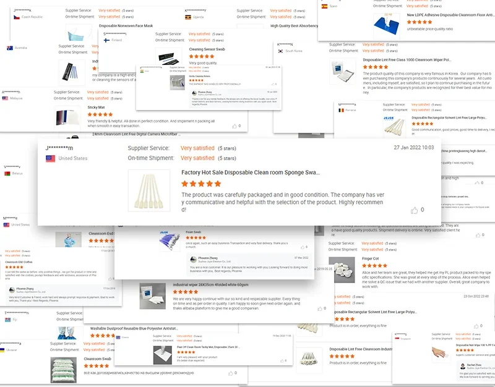This screenshot has height=387, width=495.
Task: Like the Sticky Mat review thumbs-up
Action: tap(235, 126)
